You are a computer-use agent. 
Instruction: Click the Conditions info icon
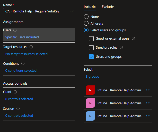point(23,63)
